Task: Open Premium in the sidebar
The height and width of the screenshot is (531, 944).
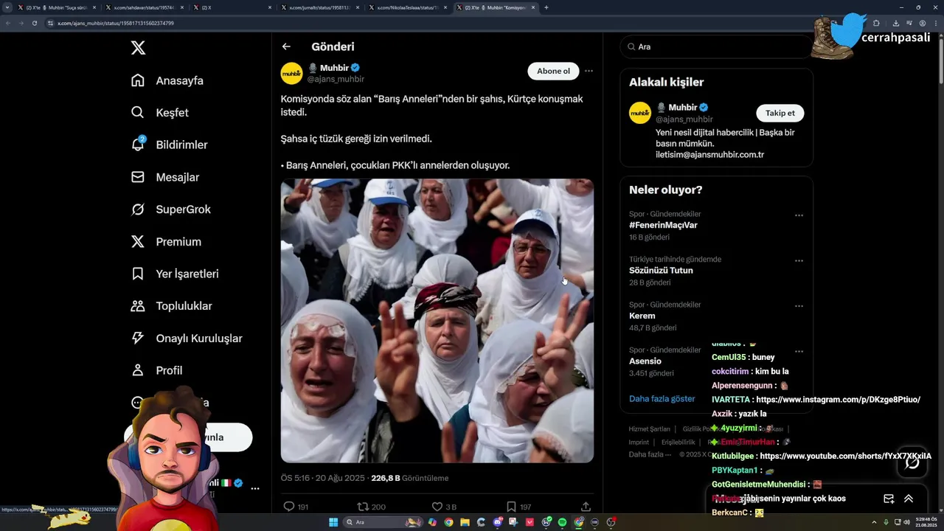Action: tap(166, 242)
